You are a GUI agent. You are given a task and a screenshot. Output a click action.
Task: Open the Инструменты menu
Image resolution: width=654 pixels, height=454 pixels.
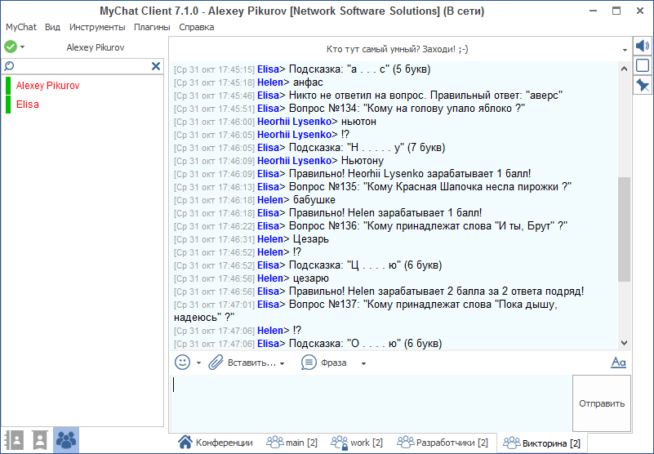pos(97,27)
